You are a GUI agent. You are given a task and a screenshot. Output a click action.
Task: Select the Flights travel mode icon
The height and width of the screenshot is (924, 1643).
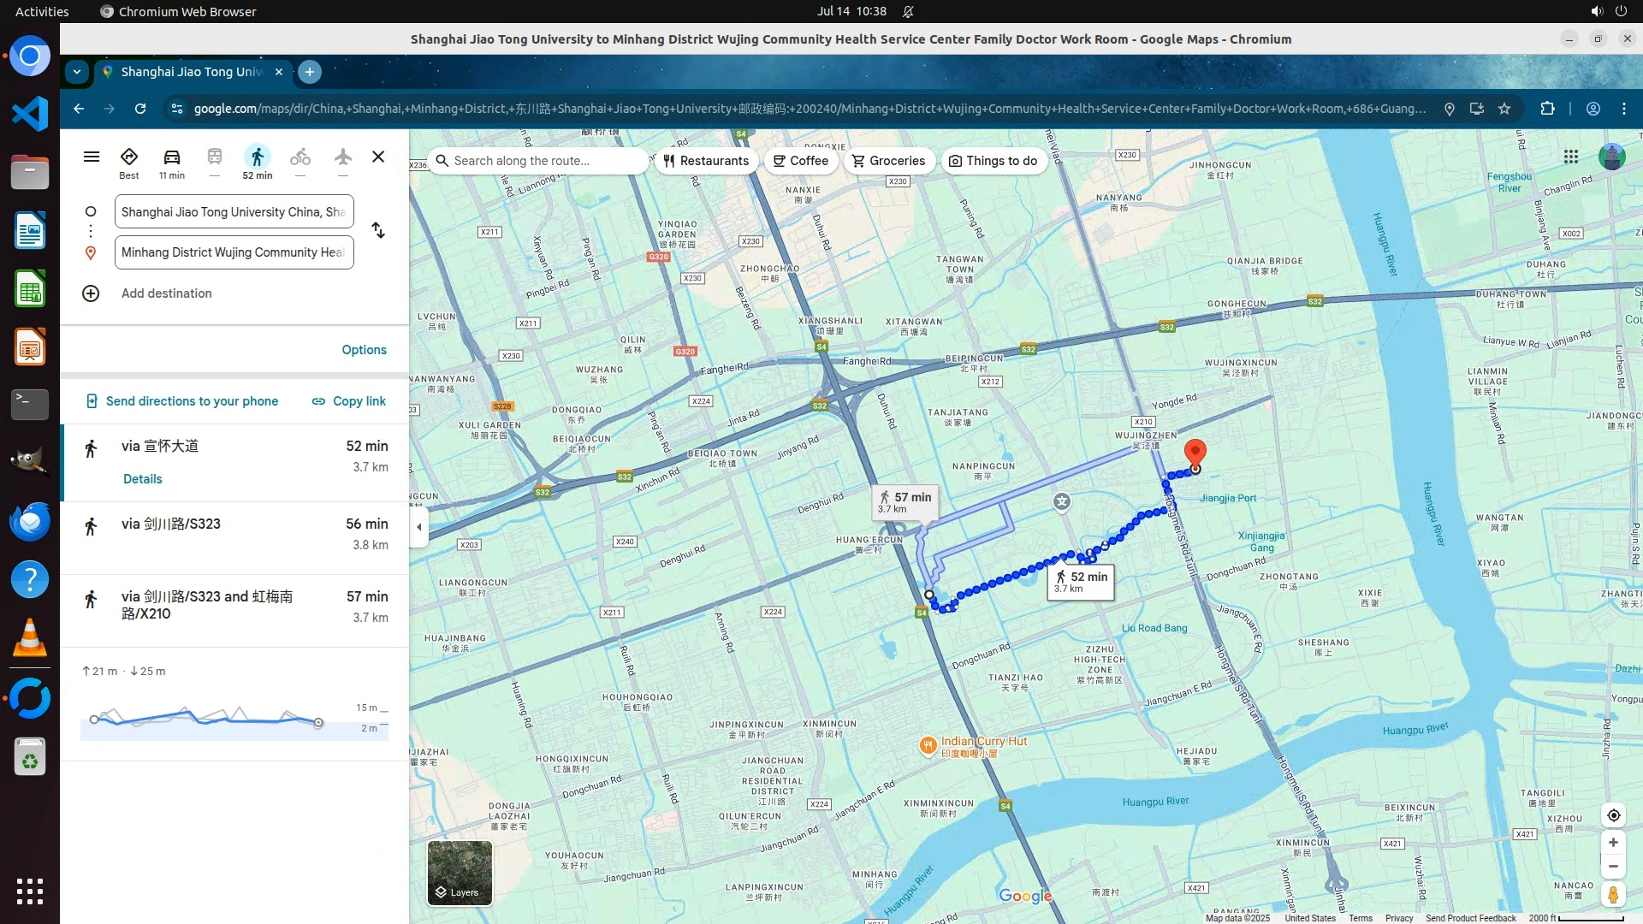342,162
